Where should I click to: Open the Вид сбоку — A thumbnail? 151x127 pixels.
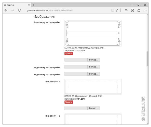click(93, 87)
